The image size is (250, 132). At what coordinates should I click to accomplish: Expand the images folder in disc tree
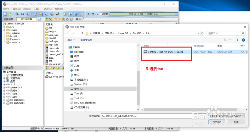(x=4, y=30)
